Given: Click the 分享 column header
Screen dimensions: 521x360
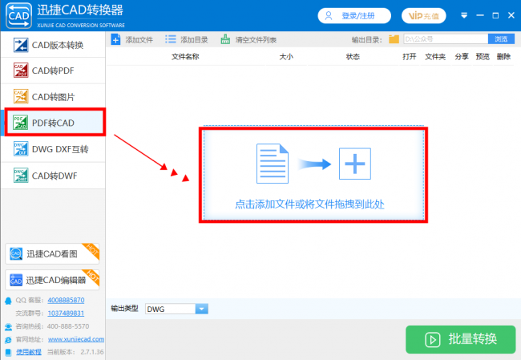Looking at the screenshot, I should [462, 56].
